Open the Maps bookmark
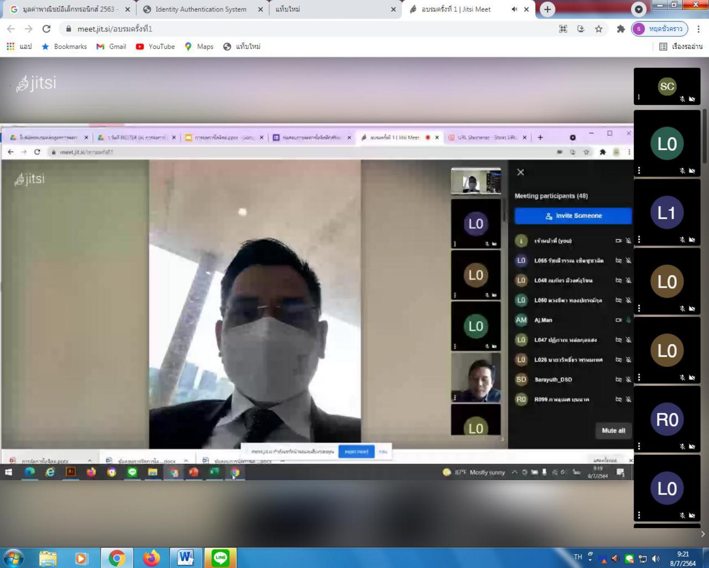Screen dimensions: 709x568 (x=199, y=47)
